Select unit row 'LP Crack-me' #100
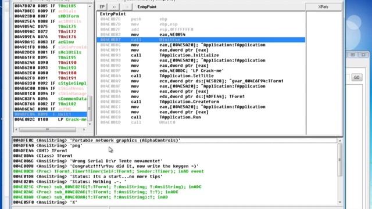This screenshot has width=372, height=209. click(51, 120)
